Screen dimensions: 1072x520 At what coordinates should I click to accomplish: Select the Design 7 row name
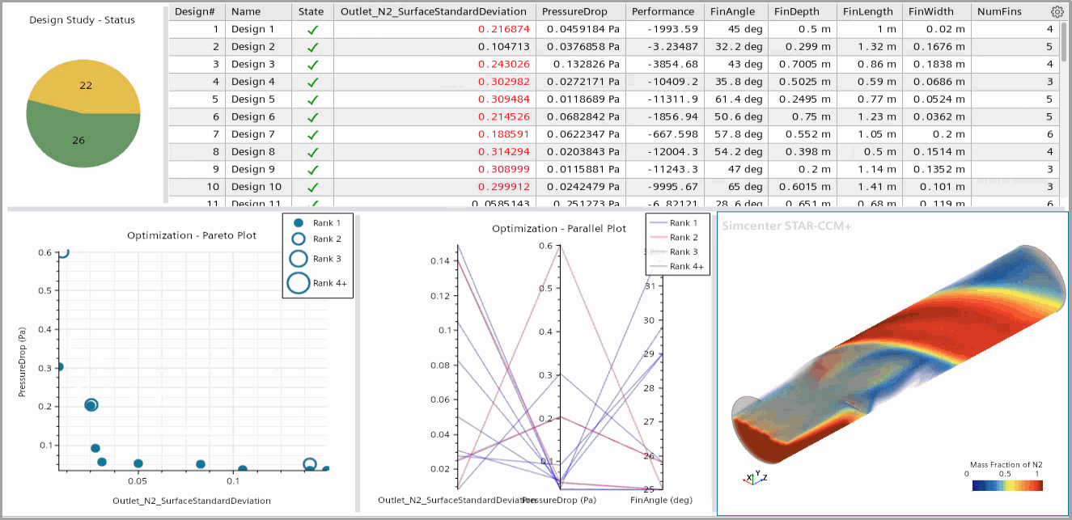tap(253, 134)
